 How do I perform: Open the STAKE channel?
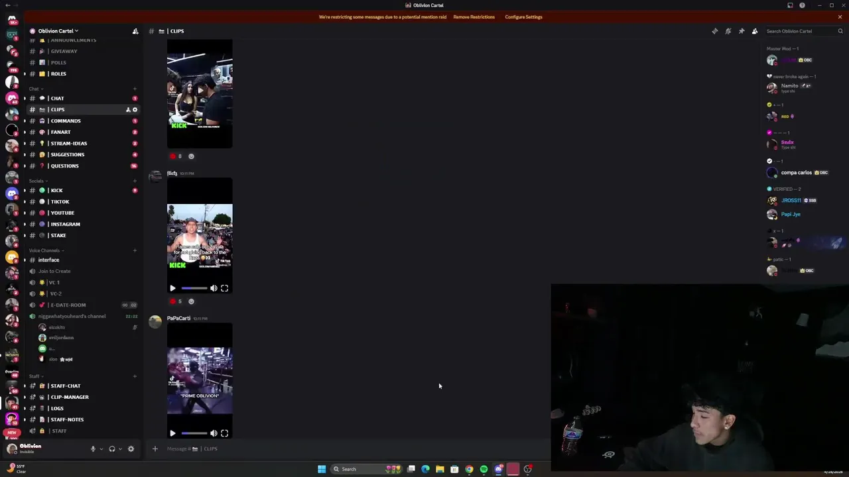[83, 235]
